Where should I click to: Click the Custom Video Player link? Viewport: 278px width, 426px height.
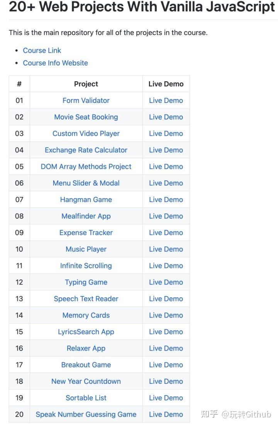pos(86,133)
